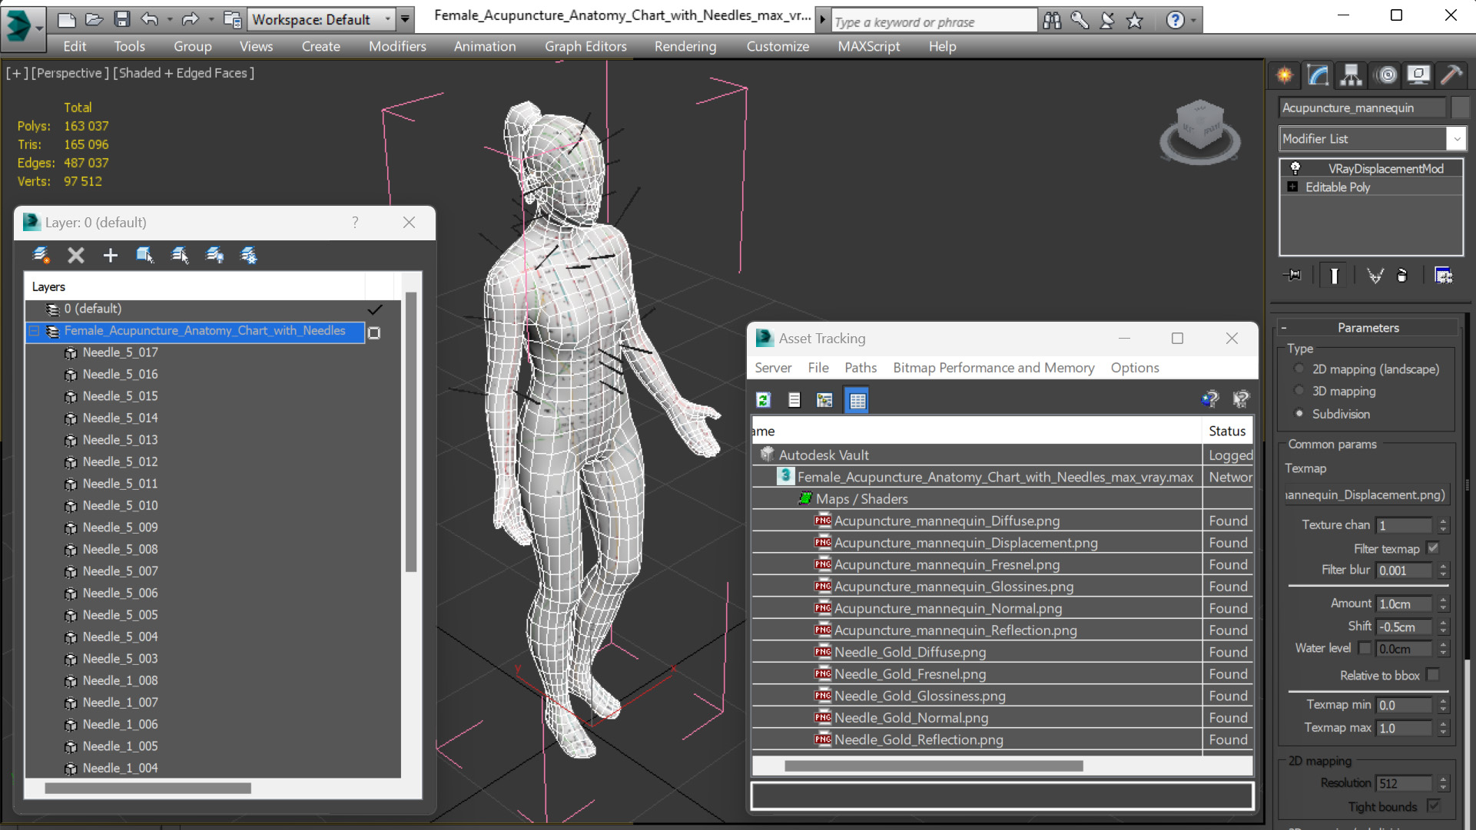Click the keyword search input field
Image resolution: width=1476 pixels, height=830 pixels.
coord(934,21)
